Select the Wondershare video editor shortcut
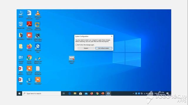This screenshot has height=105, width=188. pyautogui.click(x=38, y=37)
